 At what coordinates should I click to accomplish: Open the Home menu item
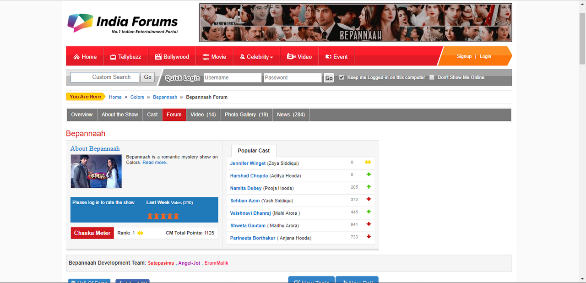pyautogui.click(x=85, y=57)
